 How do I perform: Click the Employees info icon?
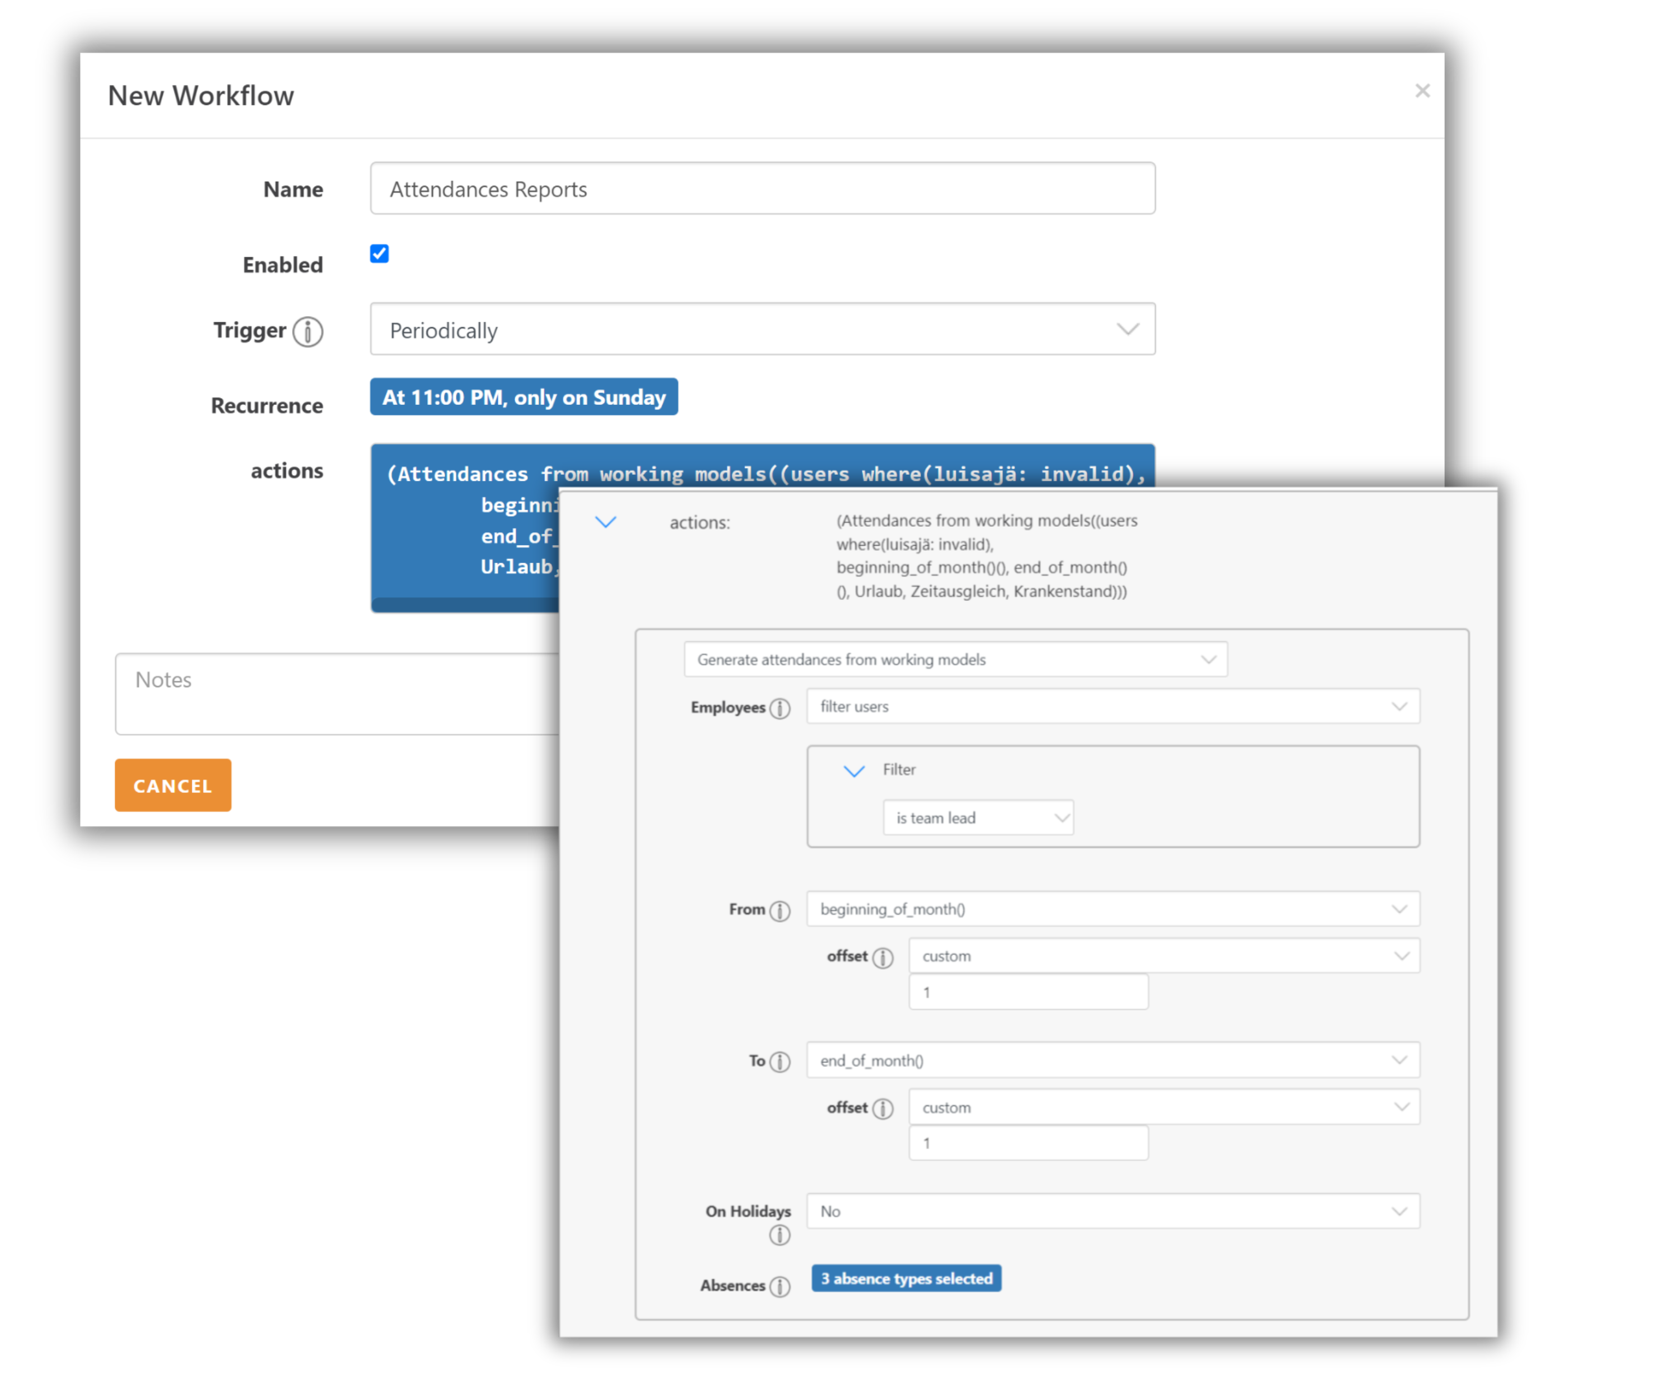click(x=780, y=708)
